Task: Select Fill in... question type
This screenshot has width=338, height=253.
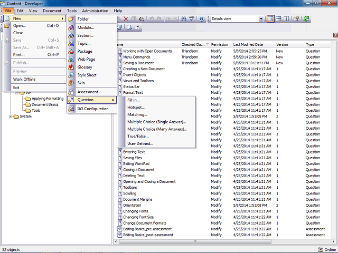Action: pyautogui.click(x=156, y=100)
